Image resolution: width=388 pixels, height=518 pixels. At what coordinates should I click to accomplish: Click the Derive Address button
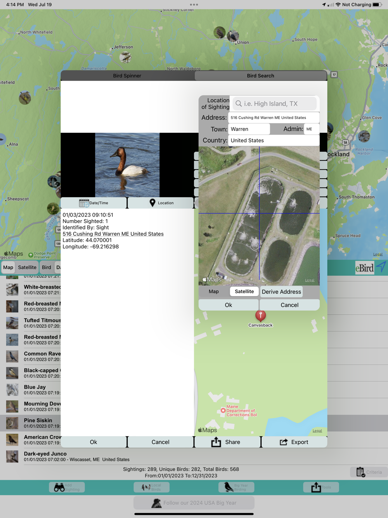(x=281, y=292)
